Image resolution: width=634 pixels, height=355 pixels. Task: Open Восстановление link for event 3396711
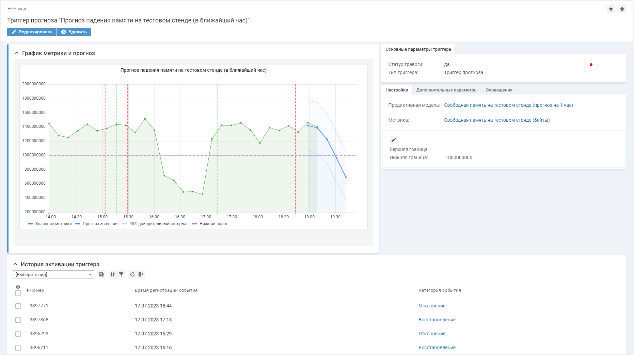tap(437, 348)
